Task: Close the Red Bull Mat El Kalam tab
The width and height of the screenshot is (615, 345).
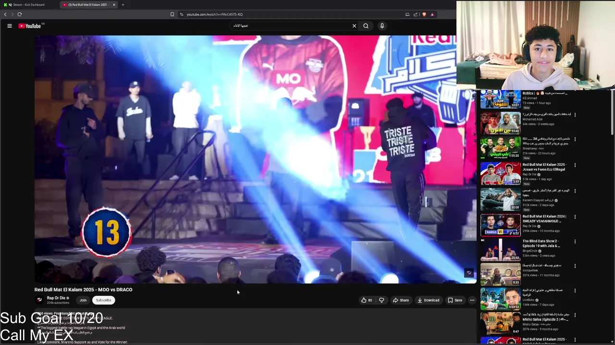Action: click(114, 5)
